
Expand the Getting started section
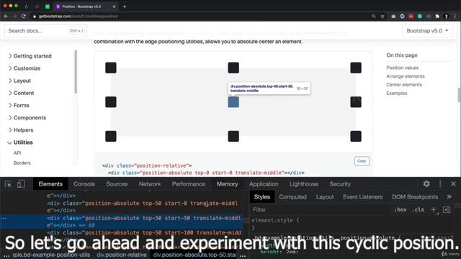(30, 56)
